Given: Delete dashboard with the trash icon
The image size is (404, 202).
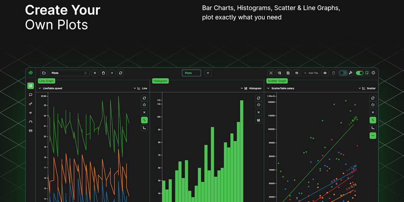Looking at the screenshot, I should click(103, 73).
